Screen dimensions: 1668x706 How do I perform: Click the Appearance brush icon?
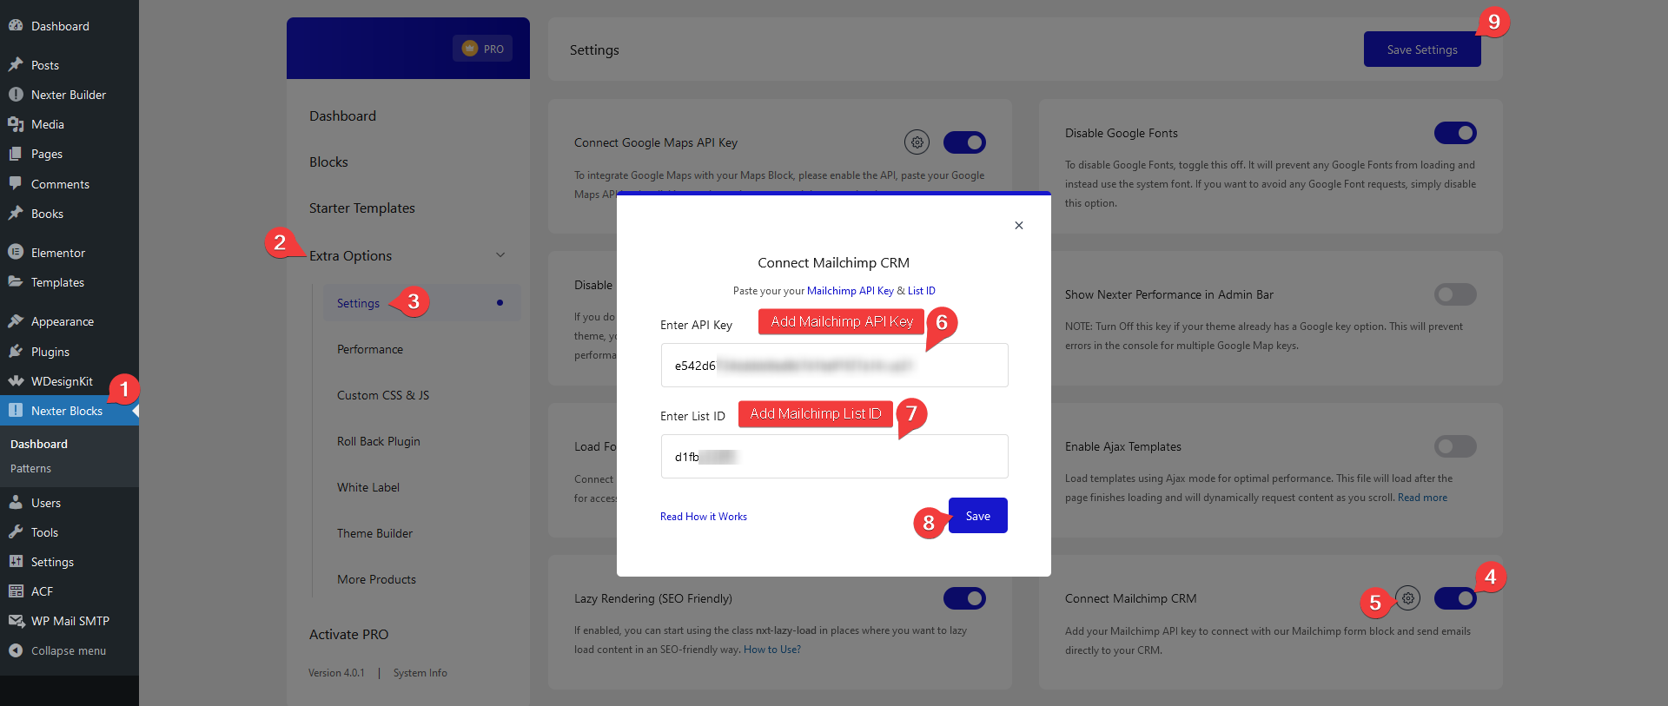tap(16, 321)
